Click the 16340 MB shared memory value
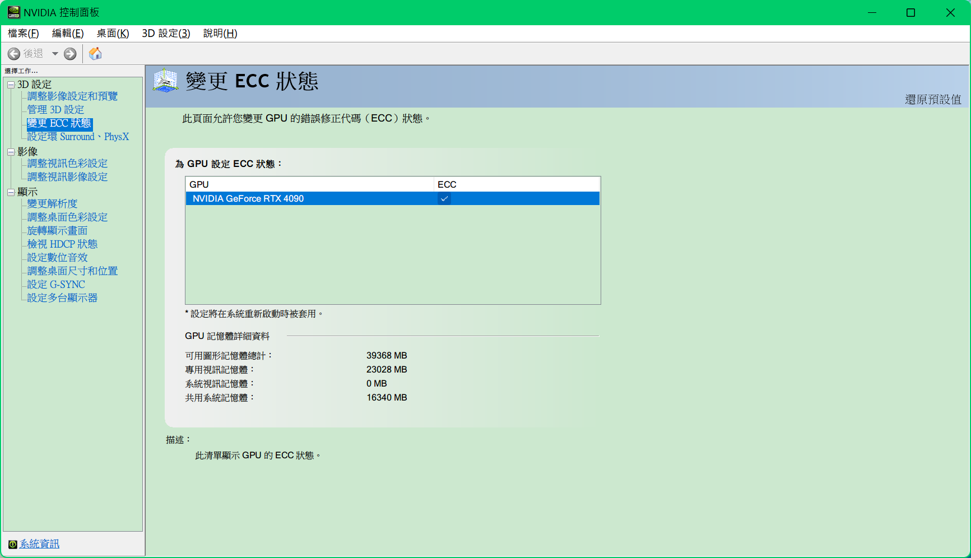Screen dimensions: 971x558 [387, 398]
